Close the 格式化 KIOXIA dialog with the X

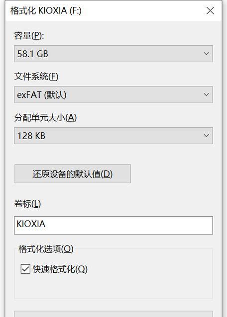point(210,11)
